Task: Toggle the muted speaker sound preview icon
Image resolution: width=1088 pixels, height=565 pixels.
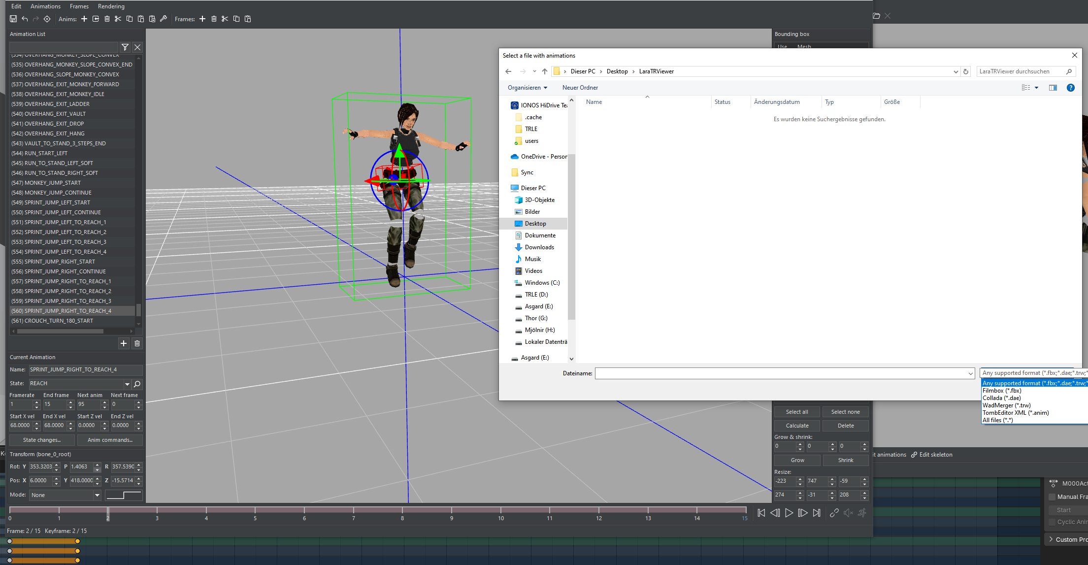Action: point(848,513)
